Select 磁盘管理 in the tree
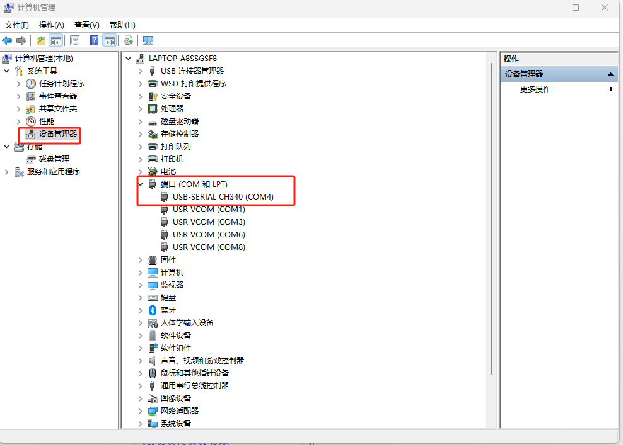This screenshot has width=623, height=445. [x=54, y=159]
